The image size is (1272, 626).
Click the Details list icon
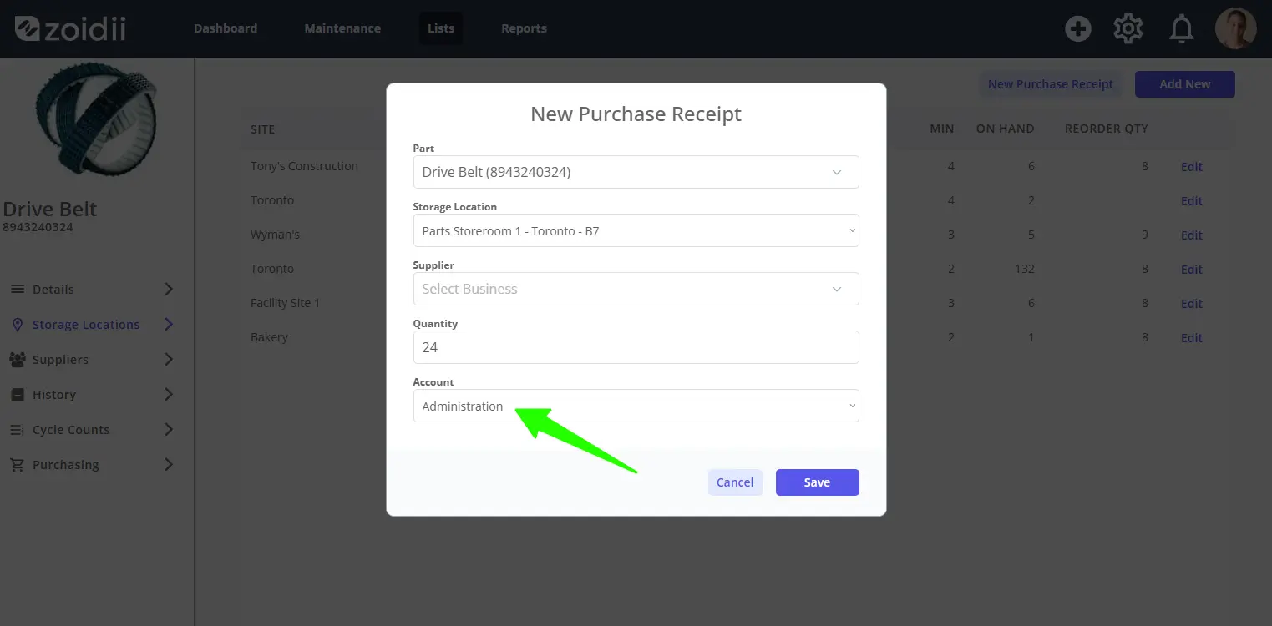point(17,290)
